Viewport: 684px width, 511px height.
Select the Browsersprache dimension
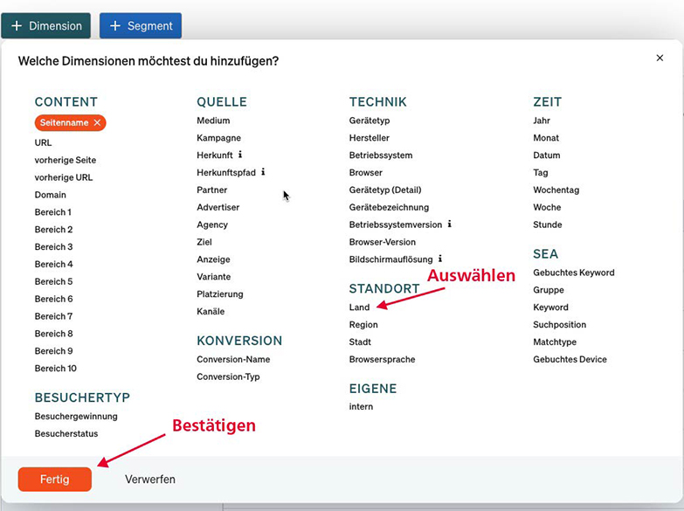tap(382, 360)
